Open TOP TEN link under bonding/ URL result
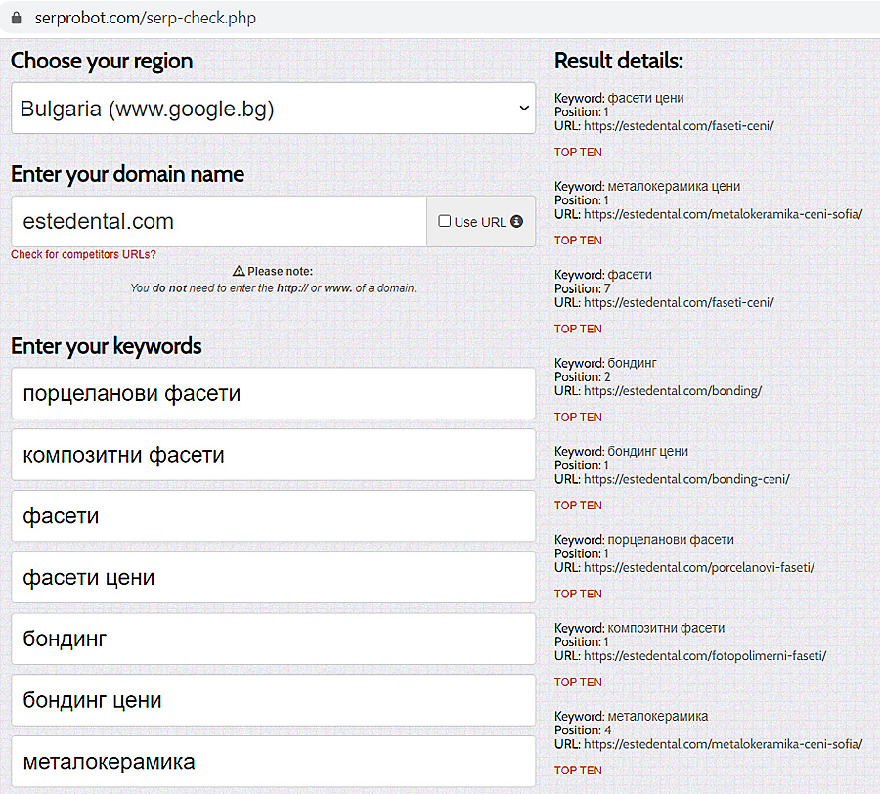The height and width of the screenshot is (794, 880). [x=578, y=417]
